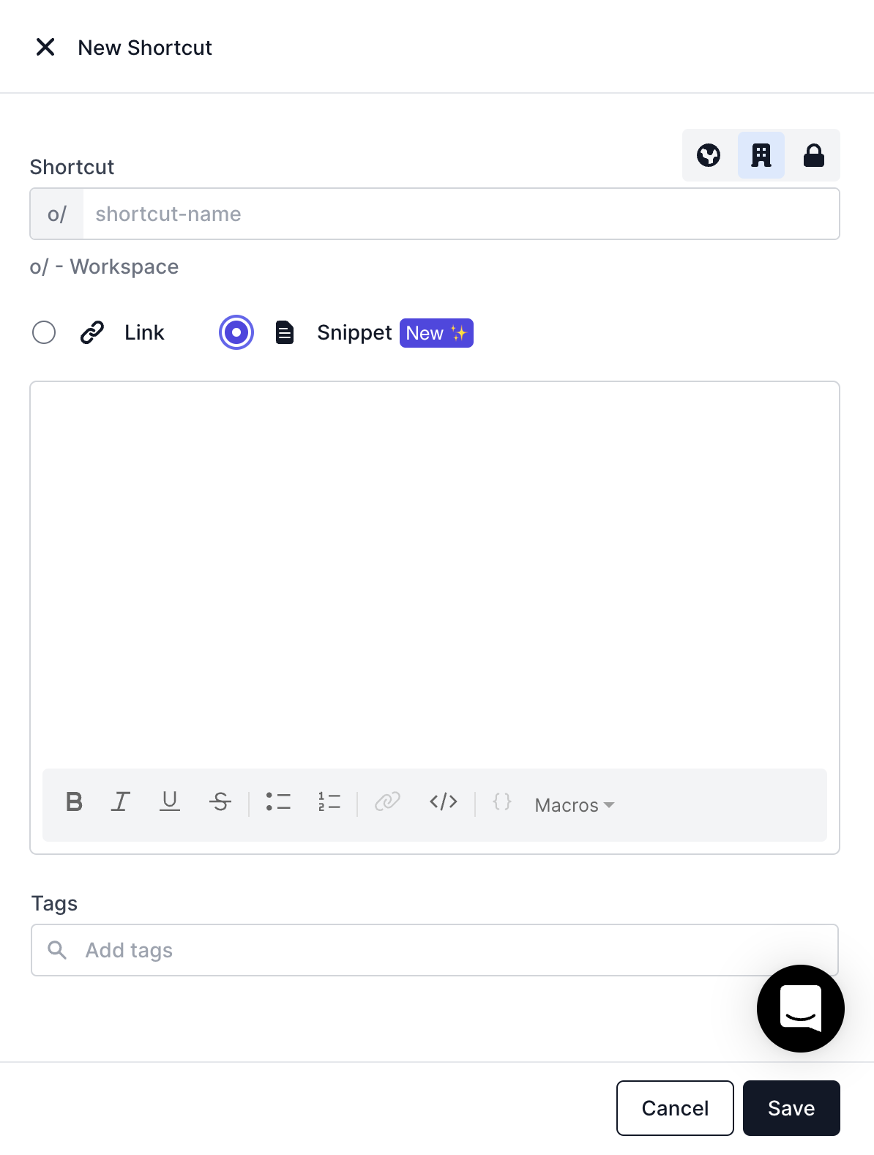Click the Add tags search field

point(435,950)
